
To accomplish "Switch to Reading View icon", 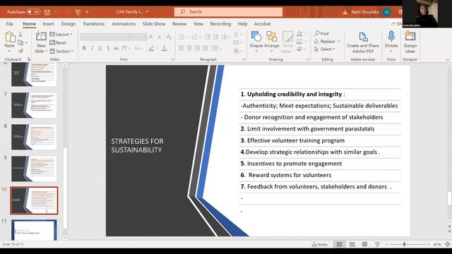I will 364,245.
